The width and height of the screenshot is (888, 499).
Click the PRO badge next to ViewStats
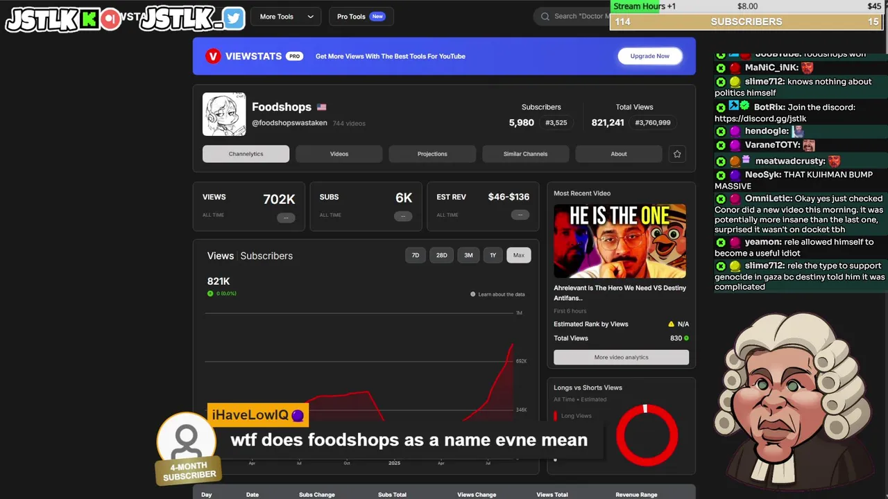[295, 56]
